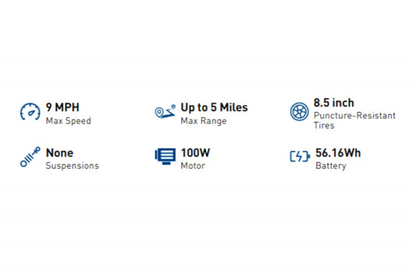Click the 'Max Range' label
Viewport: 412px width, 274px height.
203,121
